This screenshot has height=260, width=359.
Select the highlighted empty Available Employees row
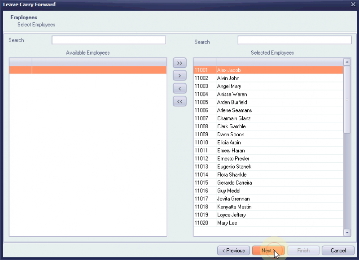coord(88,70)
